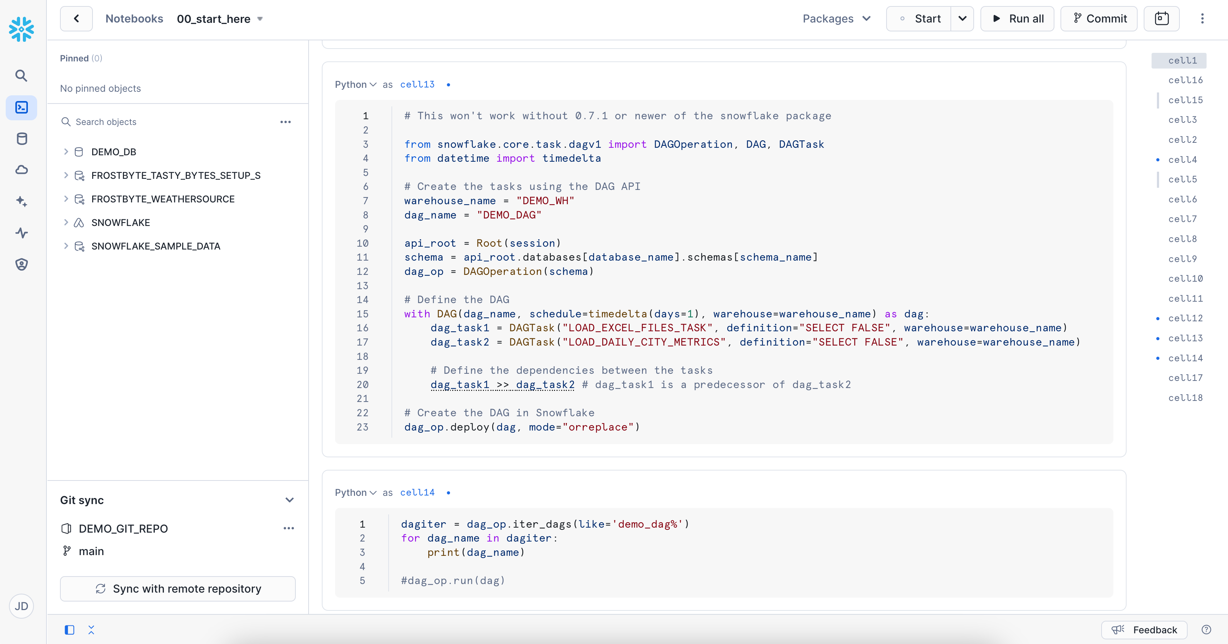This screenshot has height=644, width=1228.
Task: Toggle collapse cell results icon at bottom
Action: (91, 630)
